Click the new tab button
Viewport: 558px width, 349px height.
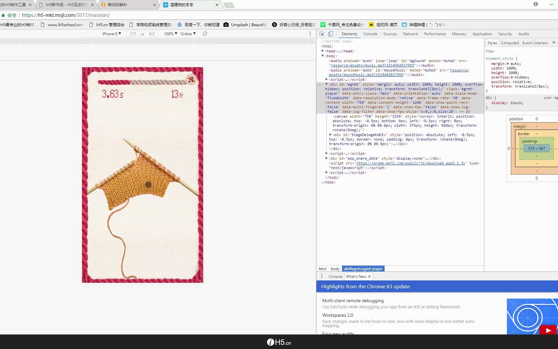229,5
